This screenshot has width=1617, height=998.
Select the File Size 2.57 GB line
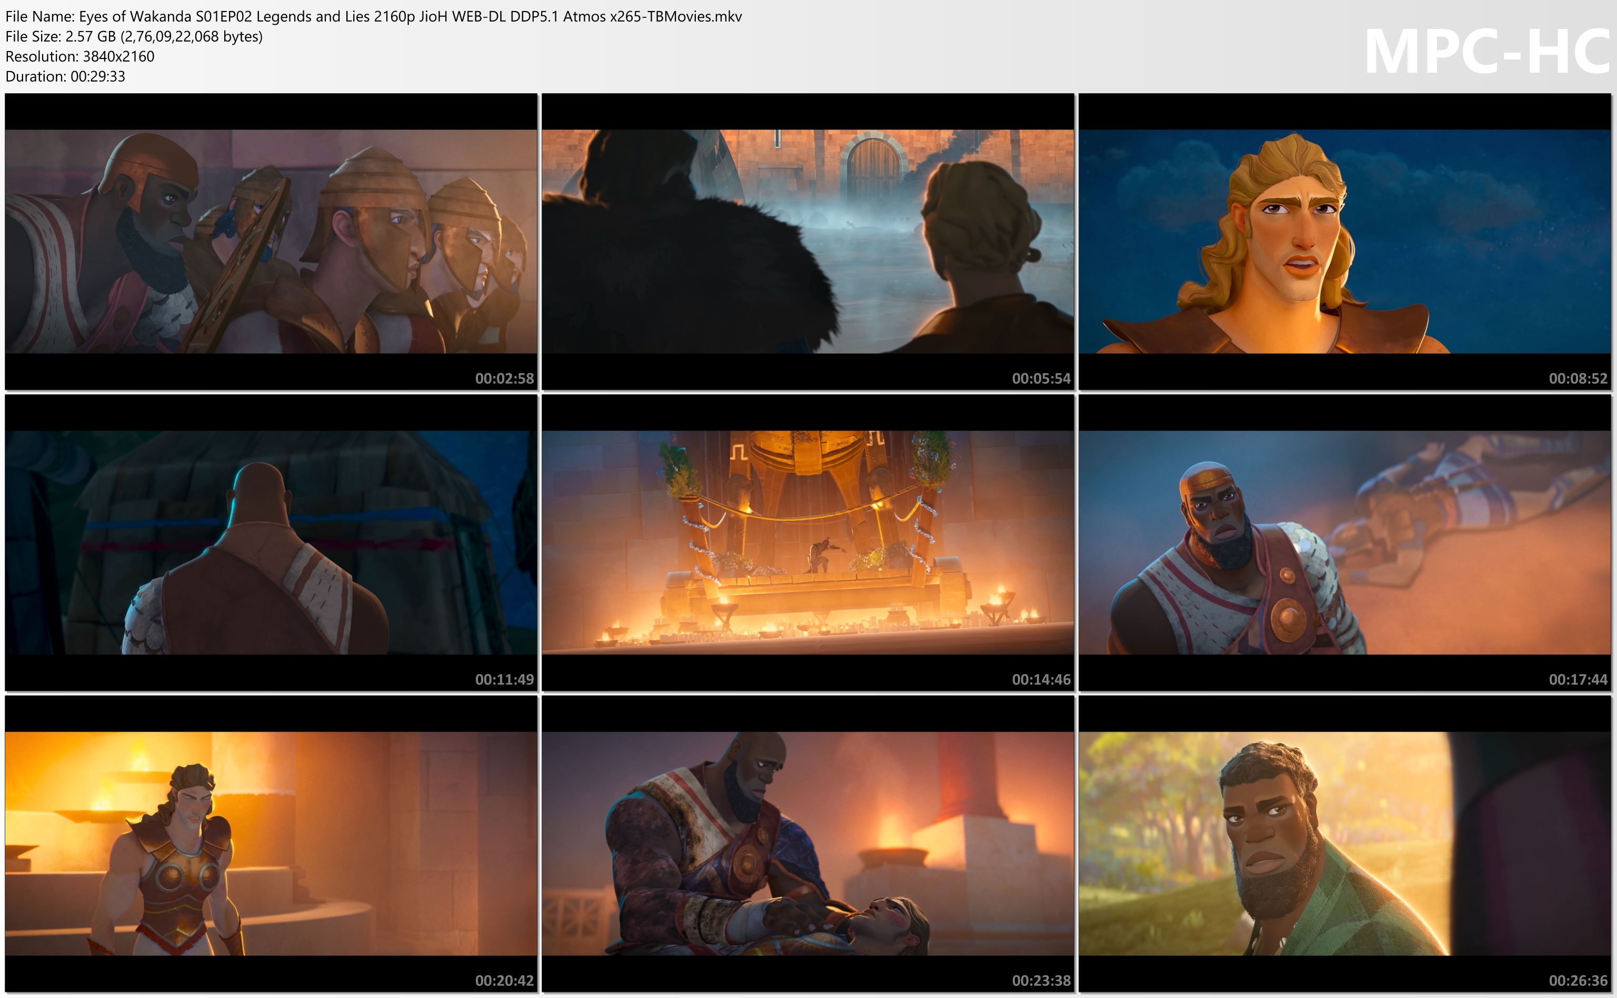pyautogui.click(x=134, y=36)
